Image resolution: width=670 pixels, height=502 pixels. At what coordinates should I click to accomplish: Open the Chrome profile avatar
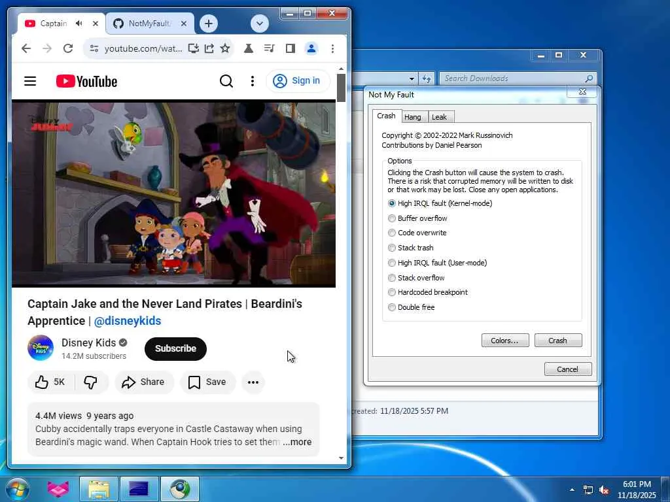311,48
